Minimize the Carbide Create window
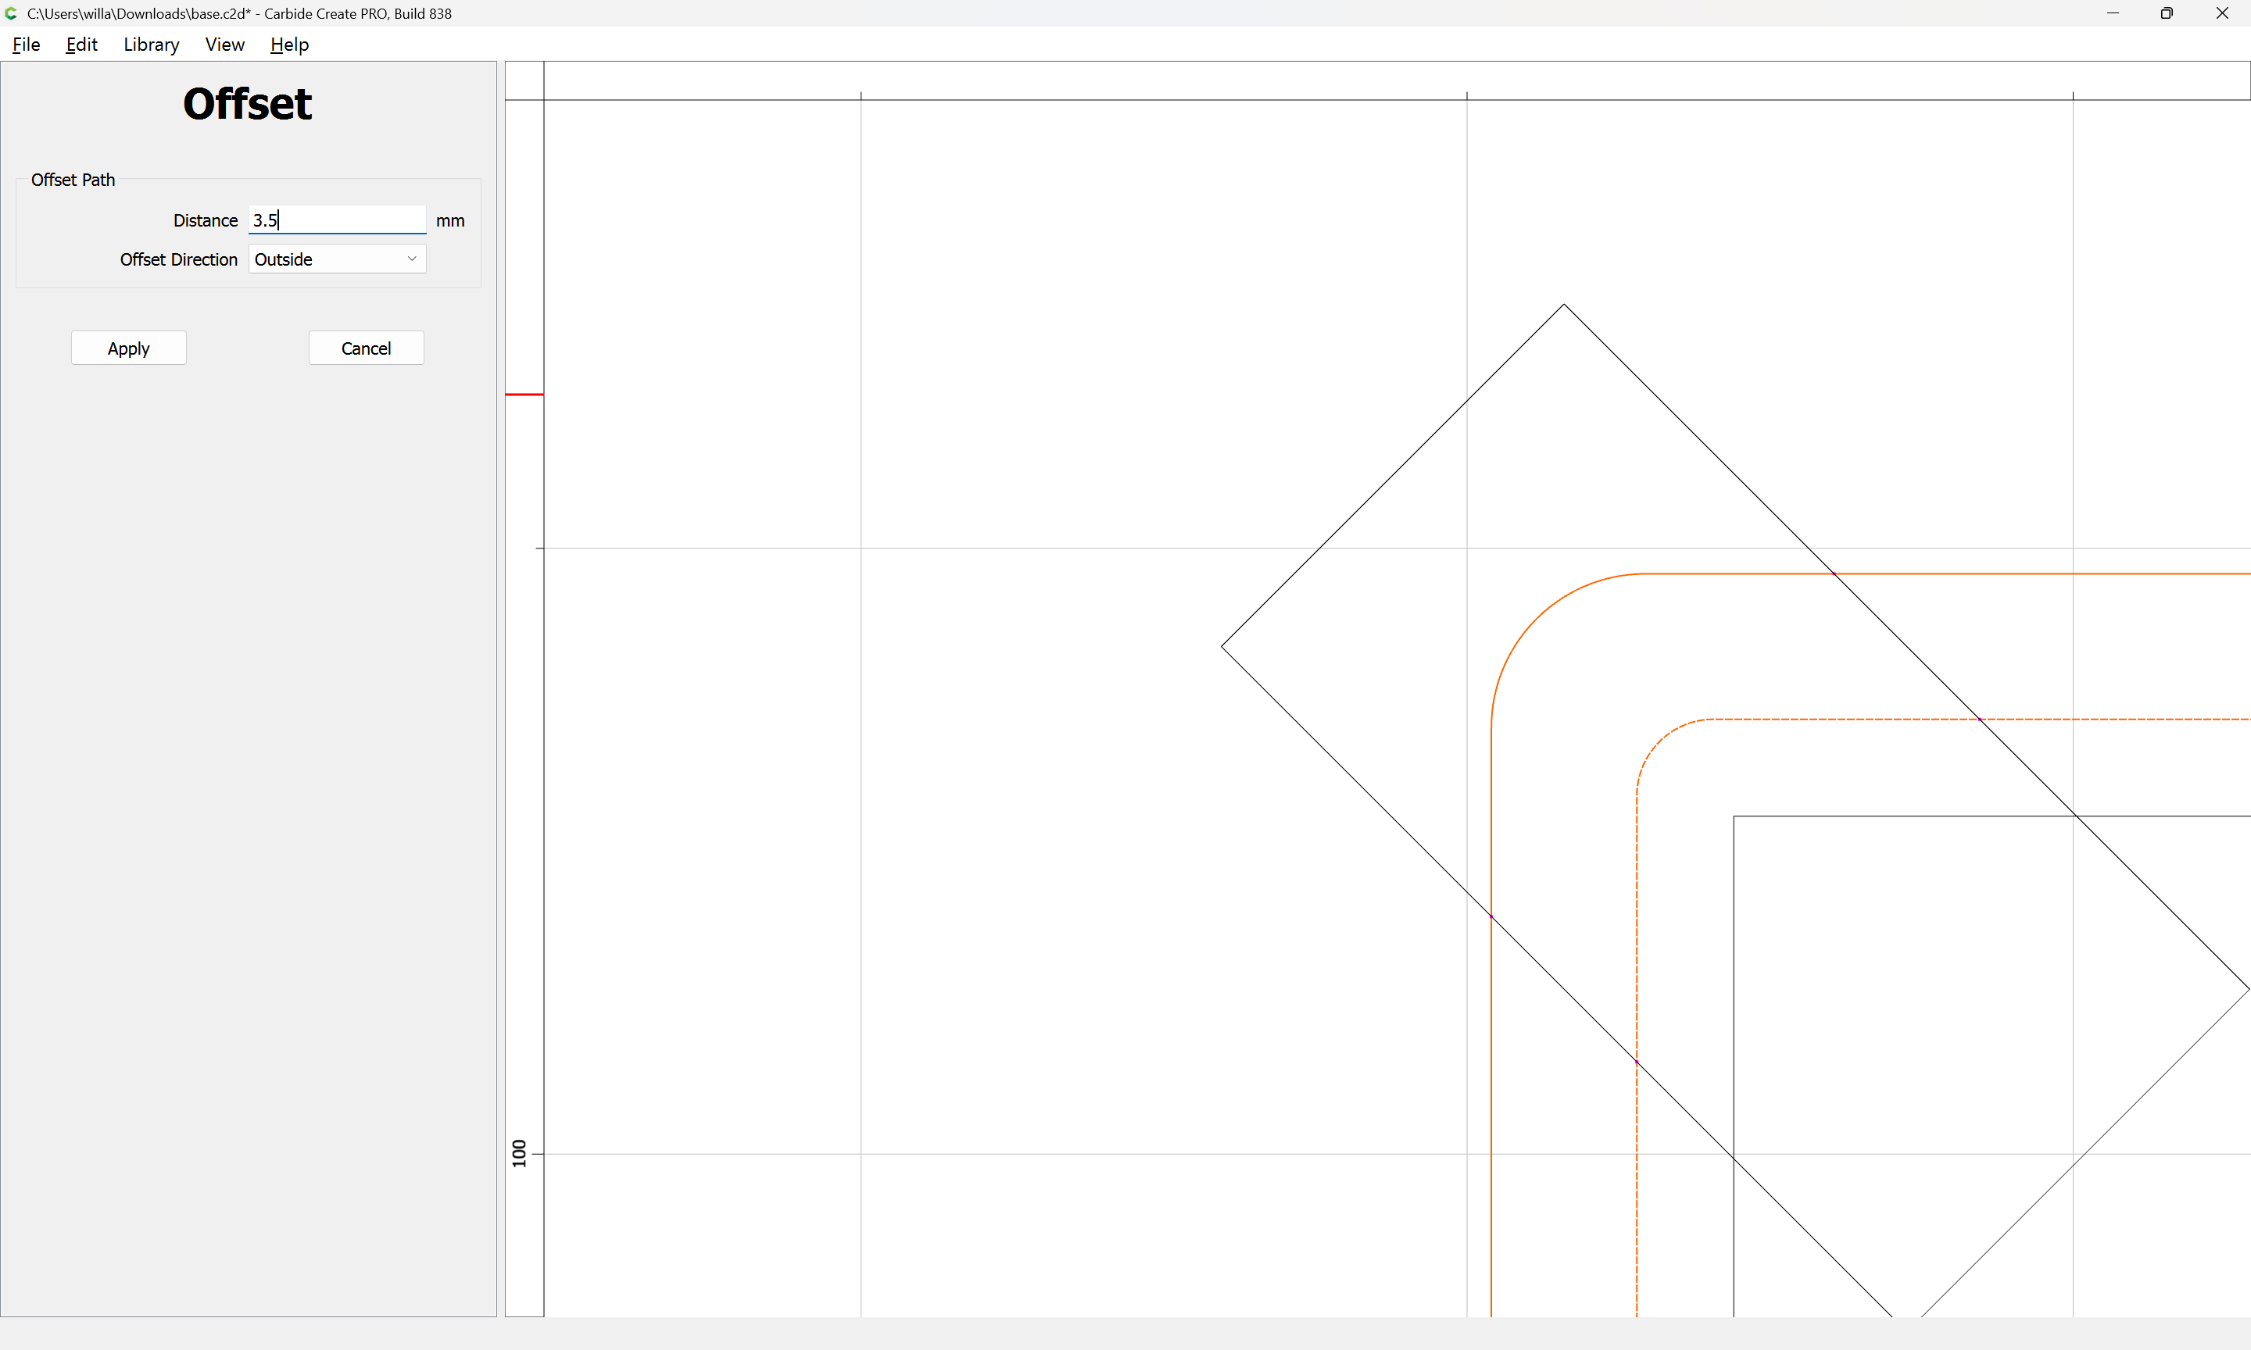 point(2113,13)
